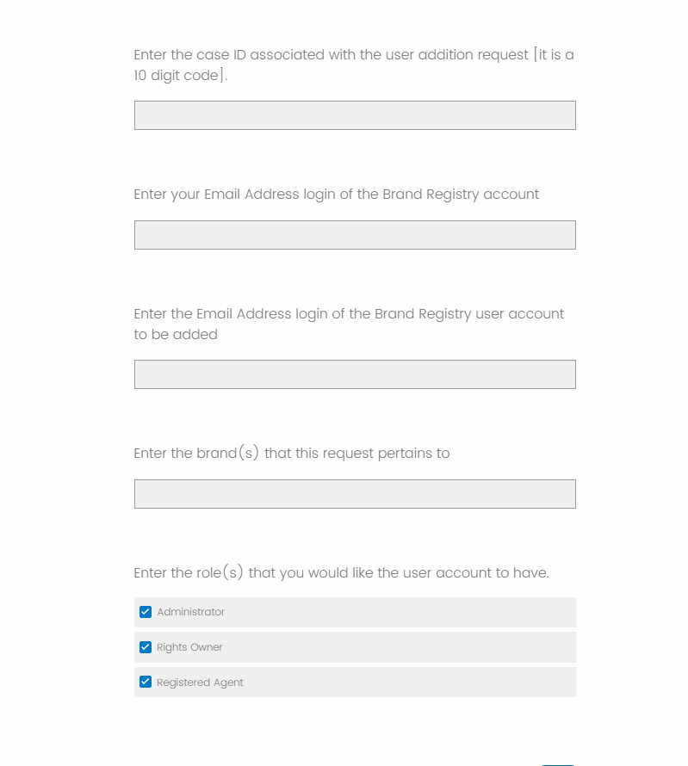The height and width of the screenshot is (766, 688).
Task: Focus your Brand Registry login email field
Action: pyautogui.click(x=355, y=235)
